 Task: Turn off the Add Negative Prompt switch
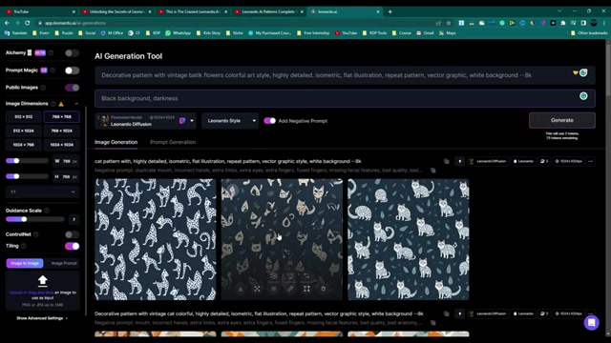coord(269,121)
